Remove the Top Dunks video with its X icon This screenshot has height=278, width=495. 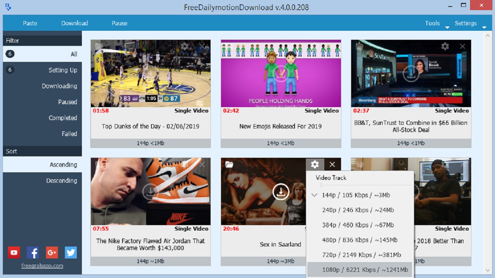point(202,46)
